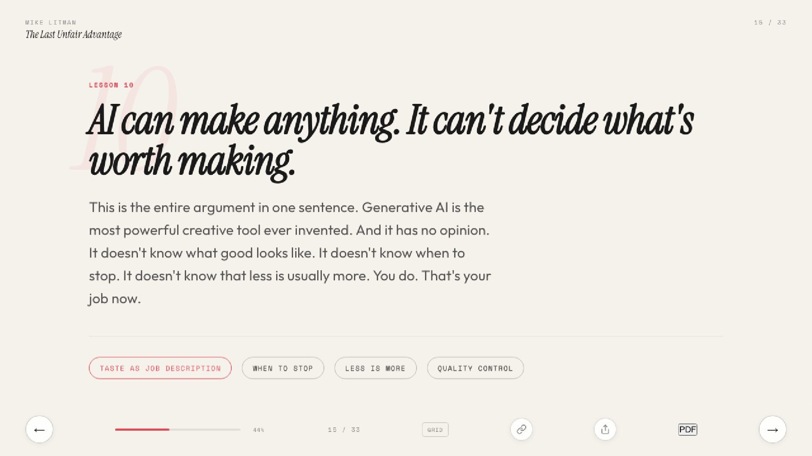Open the GRID overview view

[435, 430]
